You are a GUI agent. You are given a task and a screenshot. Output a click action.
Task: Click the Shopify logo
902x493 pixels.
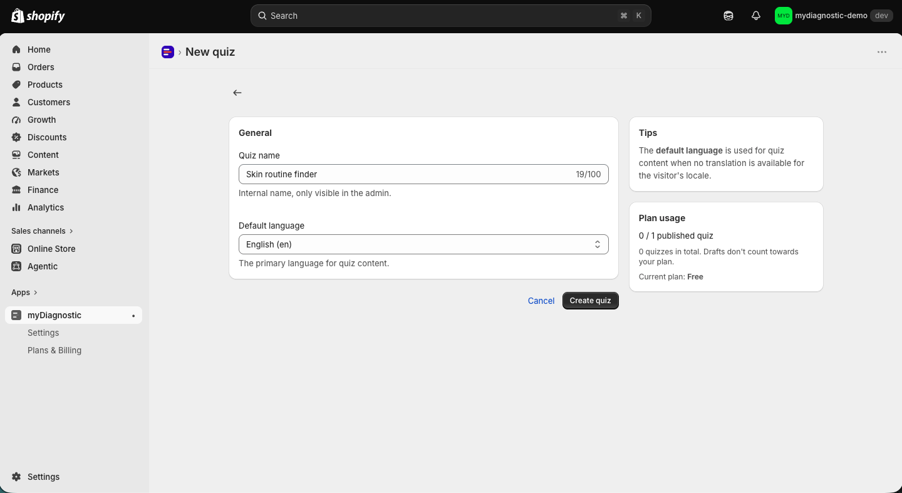(x=38, y=16)
